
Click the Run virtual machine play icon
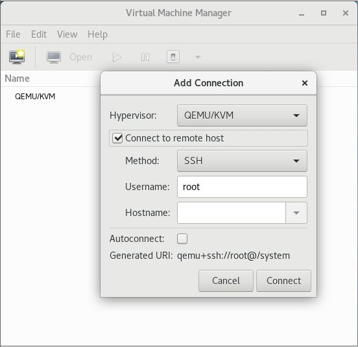click(117, 57)
